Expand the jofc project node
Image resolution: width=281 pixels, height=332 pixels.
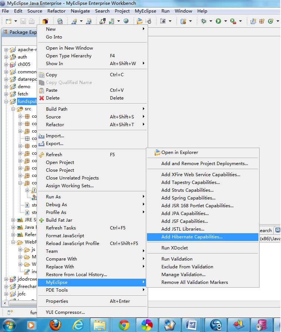coord(6,294)
